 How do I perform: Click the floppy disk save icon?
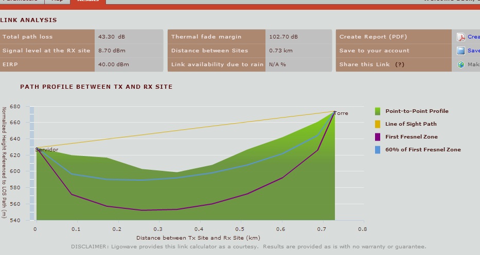[461, 51]
